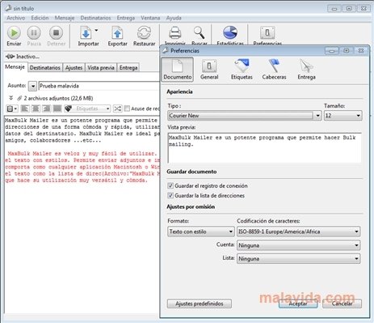Click the Cancelar button
The height and width of the screenshot is (323, 374).
tap(342, 304)
